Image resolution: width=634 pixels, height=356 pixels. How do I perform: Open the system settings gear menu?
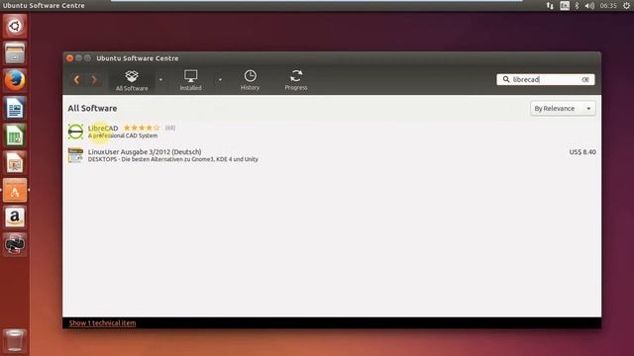[x=626, y=5]
